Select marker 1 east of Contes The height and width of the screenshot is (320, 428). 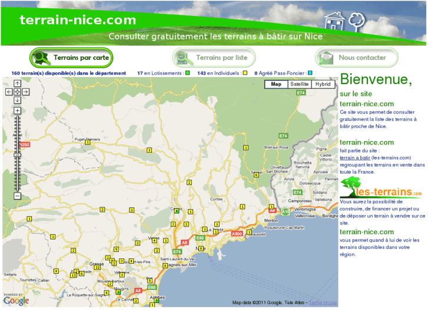tap(243, 207)
